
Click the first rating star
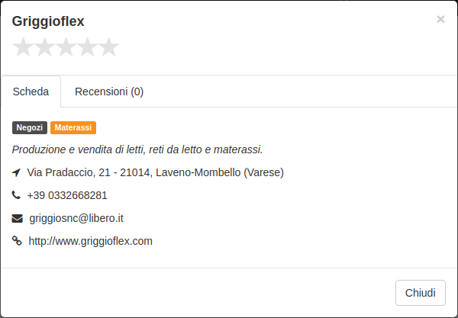23,47
